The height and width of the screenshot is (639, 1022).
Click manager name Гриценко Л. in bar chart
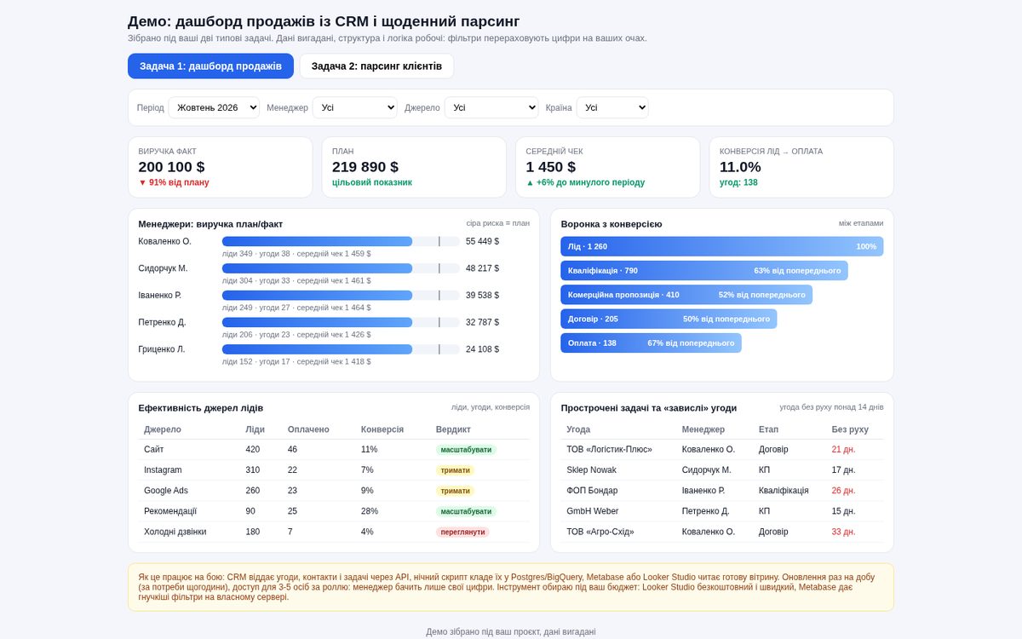click(x=162, y=349)
